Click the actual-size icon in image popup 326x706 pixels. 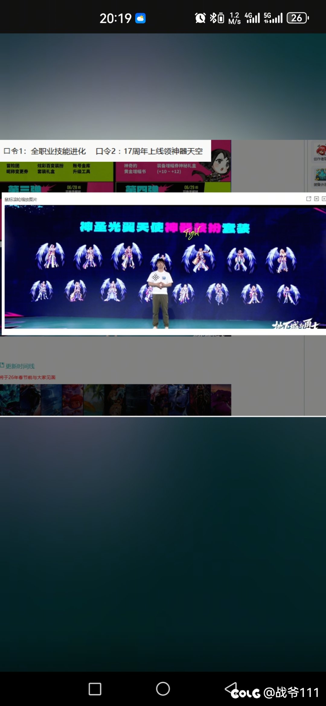tap(316, 199)
